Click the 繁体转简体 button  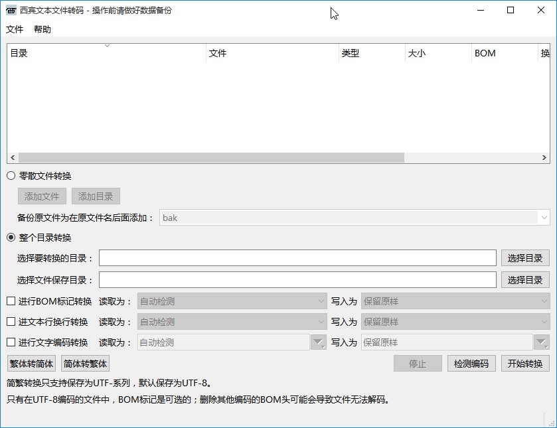pos(28,363)
